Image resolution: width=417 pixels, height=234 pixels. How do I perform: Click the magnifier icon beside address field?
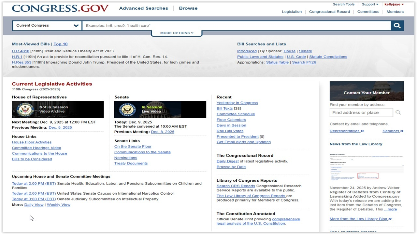(x=398, y=112)
